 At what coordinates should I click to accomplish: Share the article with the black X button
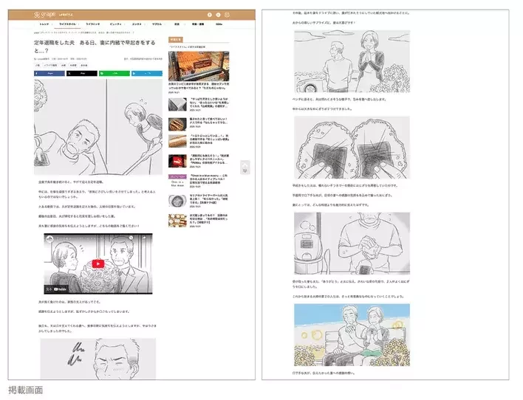coord(82,74)
